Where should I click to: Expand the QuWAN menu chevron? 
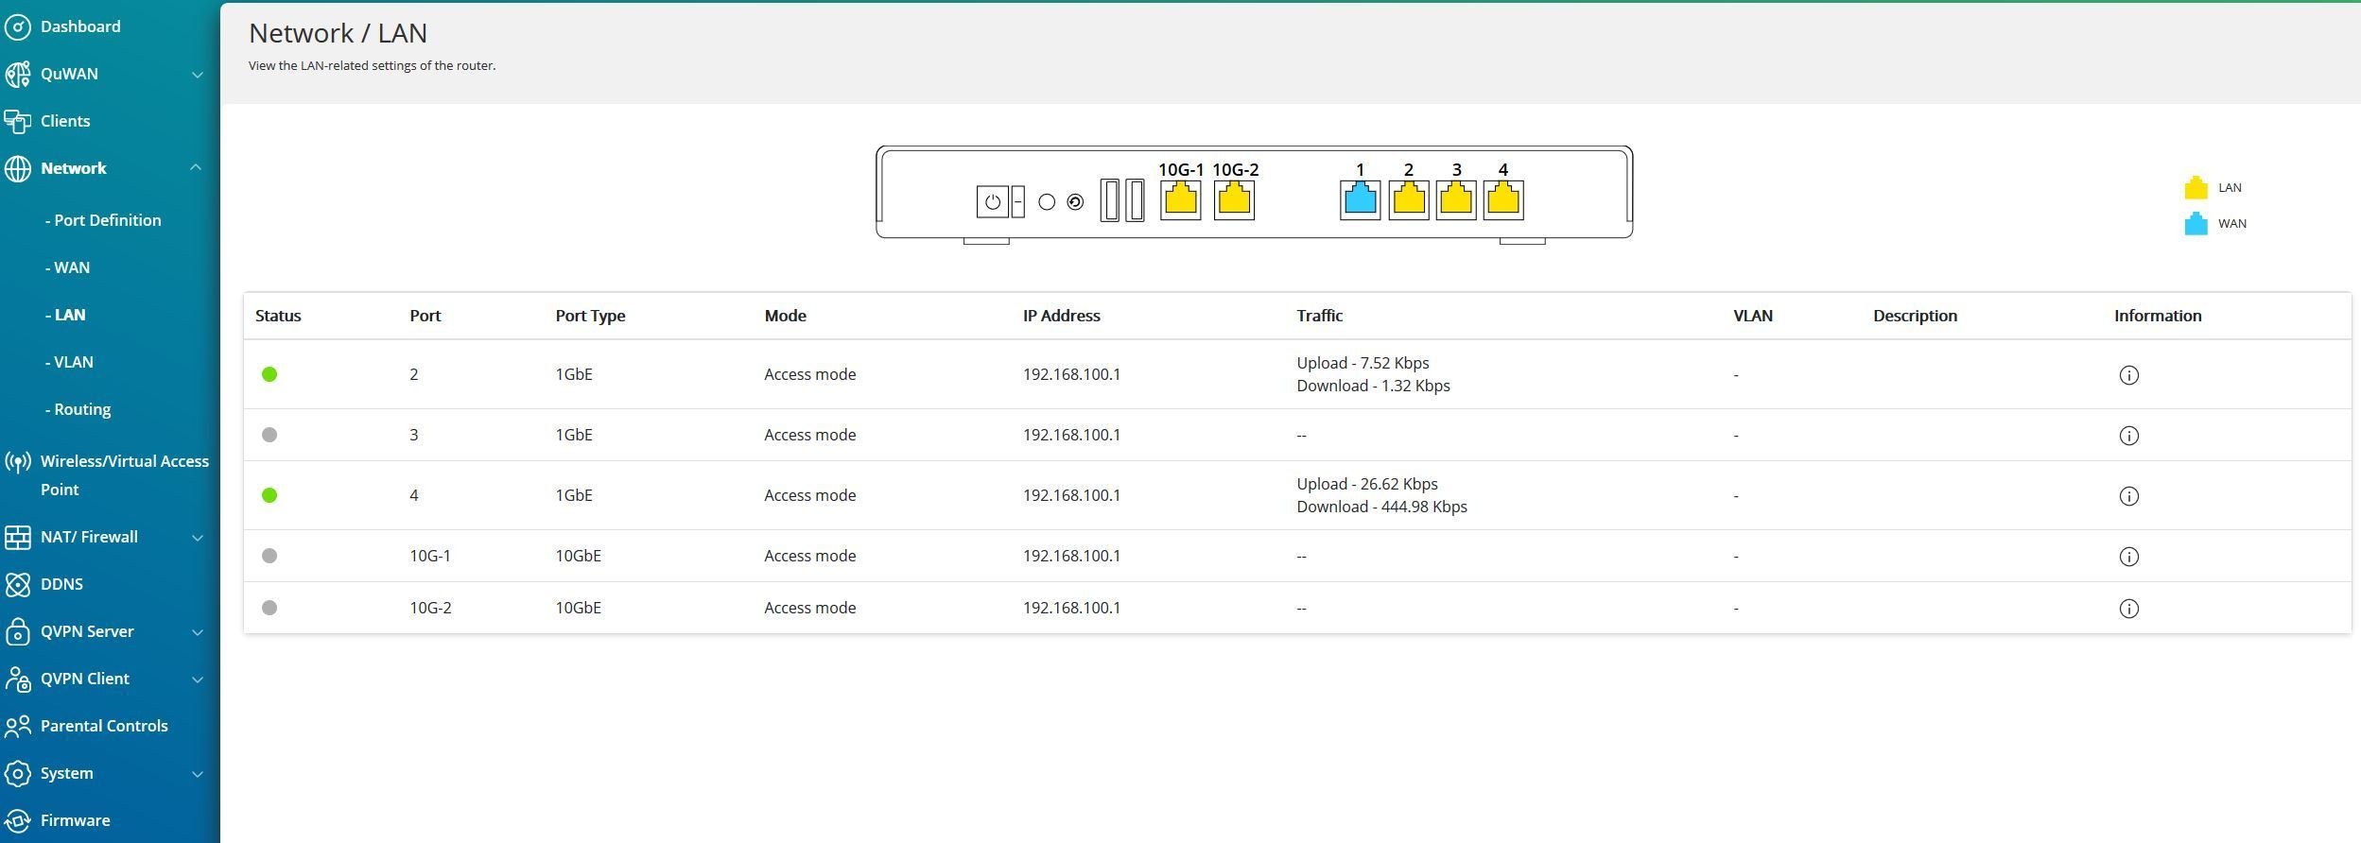(x=198, y=75)
